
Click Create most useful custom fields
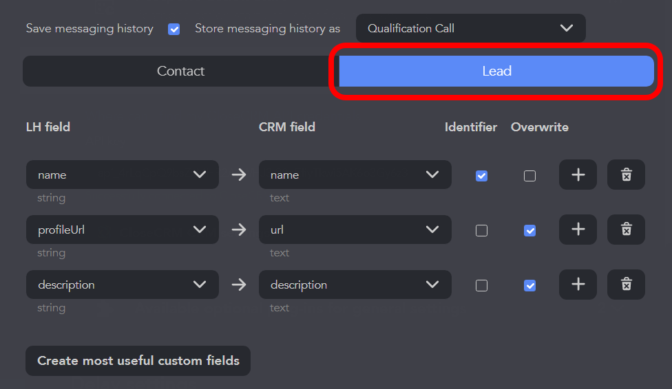click(x=138, y=361)
